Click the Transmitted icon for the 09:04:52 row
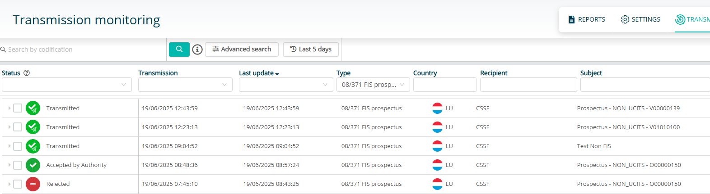The width and height of the screenshot is (710, 194). tap(33, 146)
